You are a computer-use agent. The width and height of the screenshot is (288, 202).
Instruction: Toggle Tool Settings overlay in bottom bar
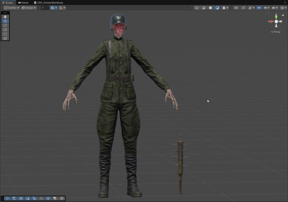(x=14, y=198)
